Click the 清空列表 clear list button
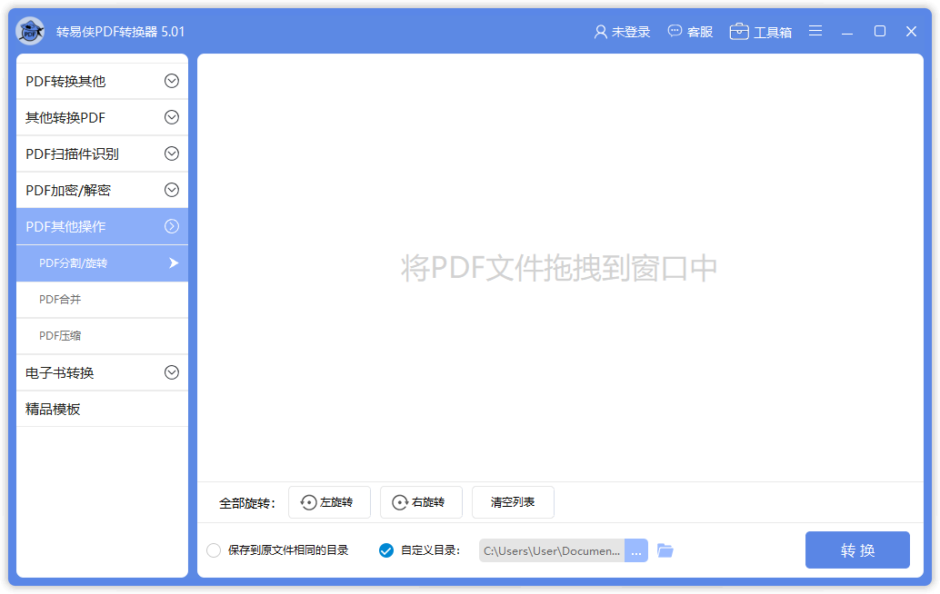The height and width of the screenshot is (594, 940). tap(513, 501)
